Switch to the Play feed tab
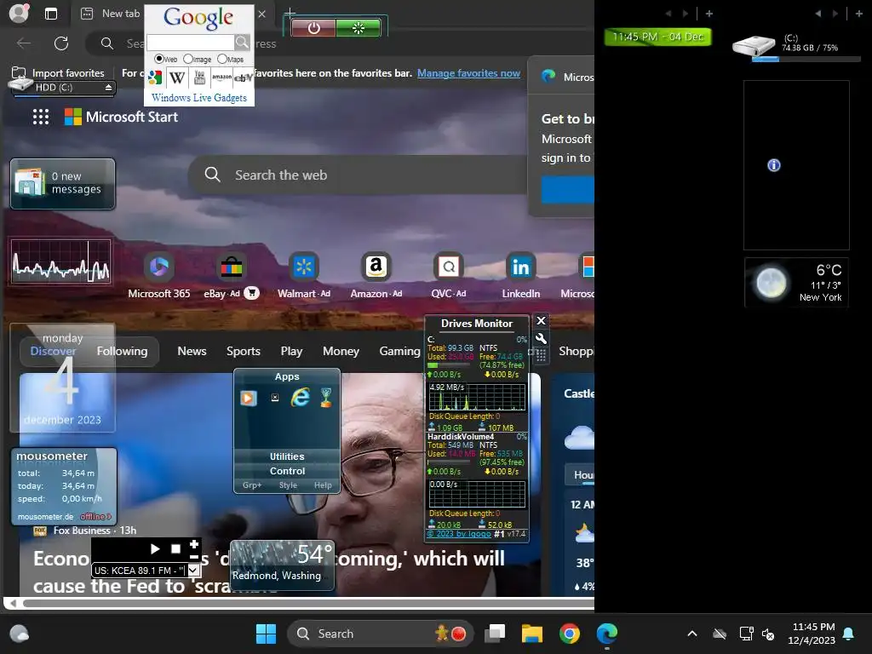The width and height of the screenshot is (872, 654). coord(291,351)
